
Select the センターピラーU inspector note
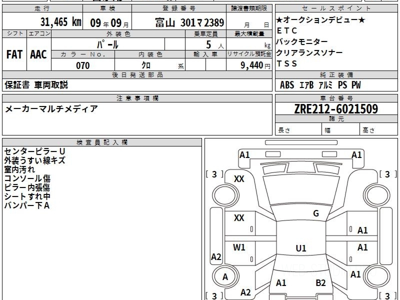[x=32, y=152]
